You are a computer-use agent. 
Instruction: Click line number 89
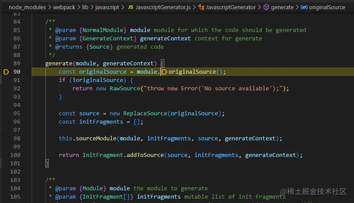(17, 64)
